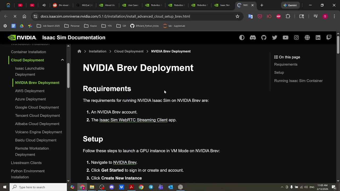Open the Job Search 2025 bookmarks folder
Image resolution: width=340 pixels, height=191 pixels.
click(x=48, y=26)
